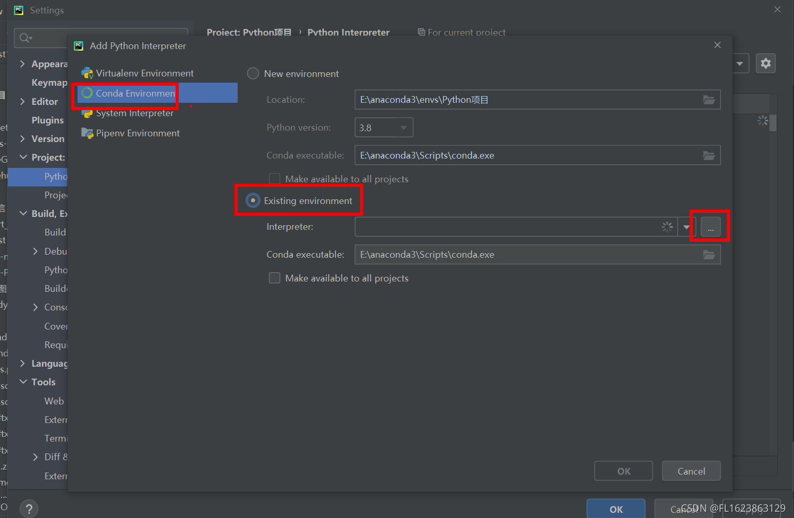Expand Diff item under Tools
This screenshot has width=794, height=518.
(x=35, y=457)
